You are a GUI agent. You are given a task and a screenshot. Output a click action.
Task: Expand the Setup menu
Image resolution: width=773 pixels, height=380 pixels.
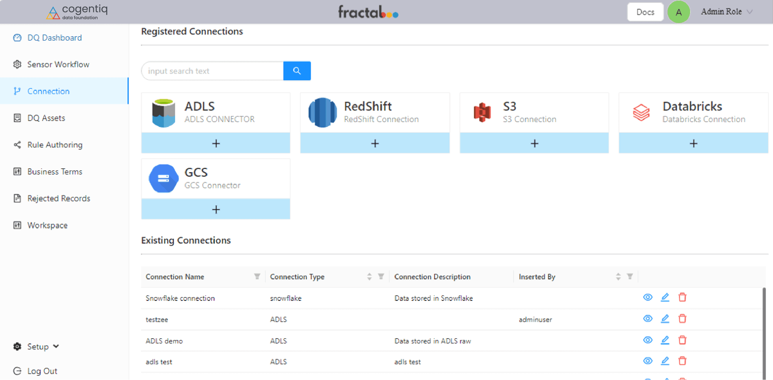tap(36, 347)
